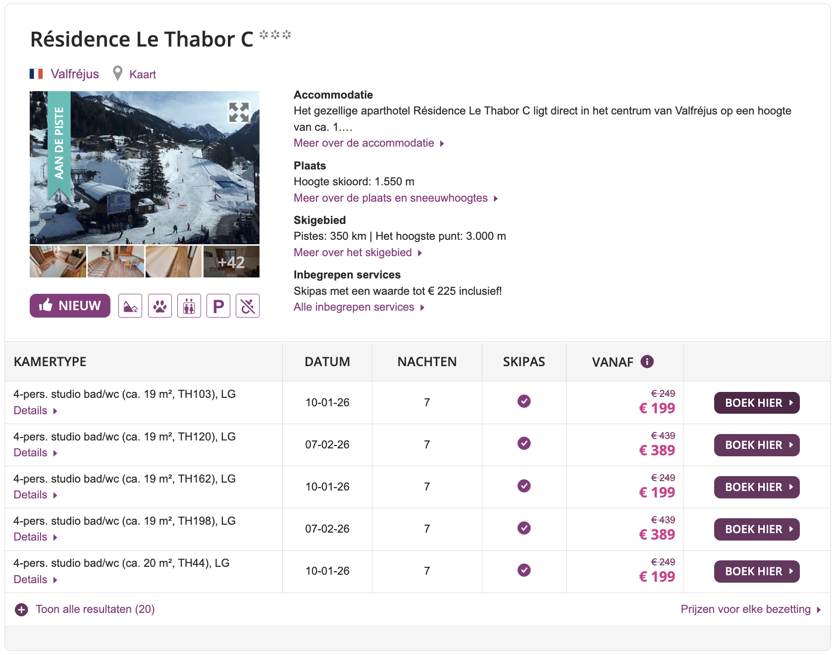Click the info icon next to VANAF
The width and height of the screenshot is (836, 655).
click(x=647, y=362)
